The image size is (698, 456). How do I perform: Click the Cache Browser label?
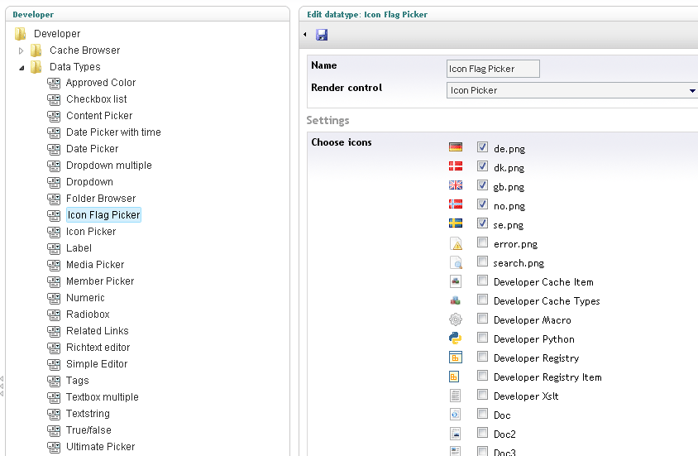tap(85, 50)
